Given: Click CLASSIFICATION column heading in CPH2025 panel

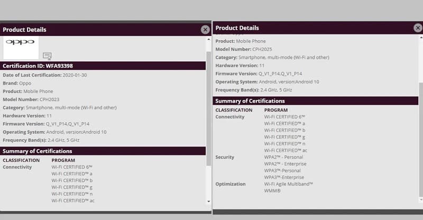Looking at the screenshot, I should click(234, 110).
